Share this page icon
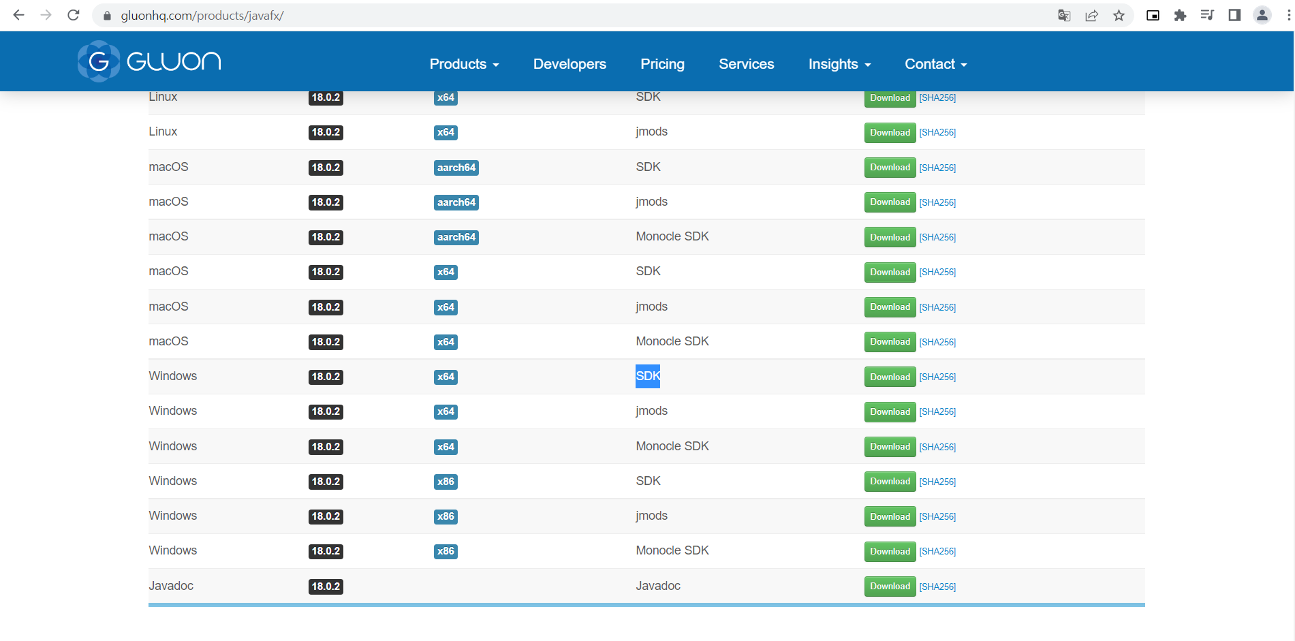Screen dimensions: 1295x641 point(1091,16)
